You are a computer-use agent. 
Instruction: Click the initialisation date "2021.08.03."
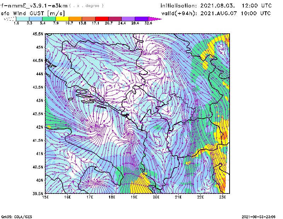coord(218,6)
